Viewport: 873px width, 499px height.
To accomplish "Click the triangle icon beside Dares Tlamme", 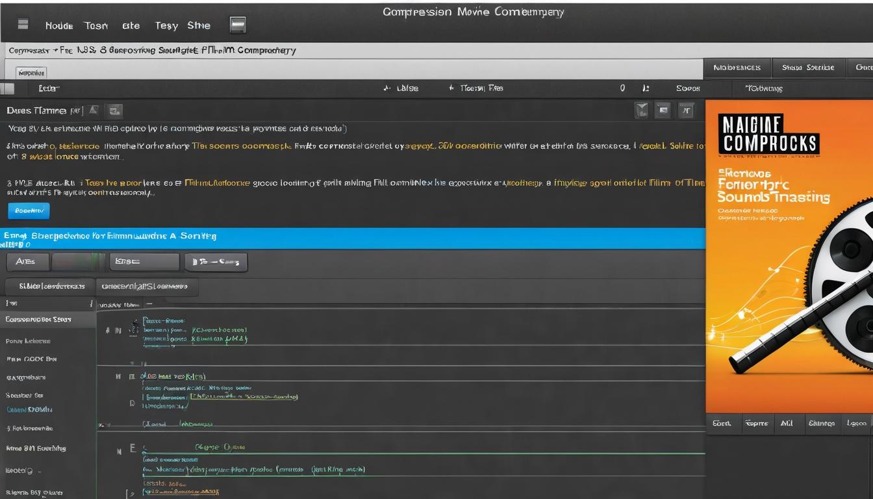I will pyautogui.click(x=94, y=110).
